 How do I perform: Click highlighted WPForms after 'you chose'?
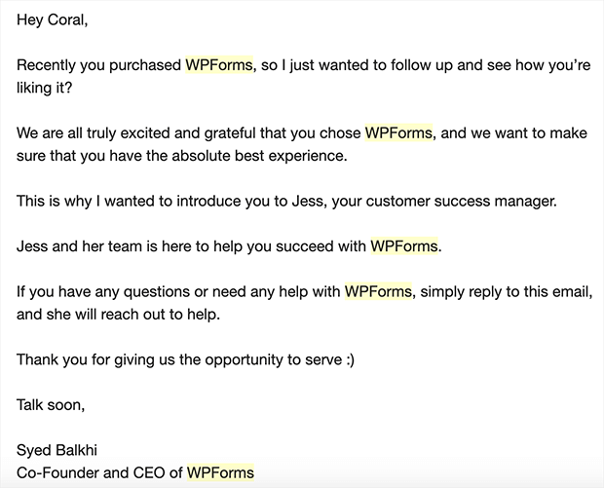click(x=398, y=132)
